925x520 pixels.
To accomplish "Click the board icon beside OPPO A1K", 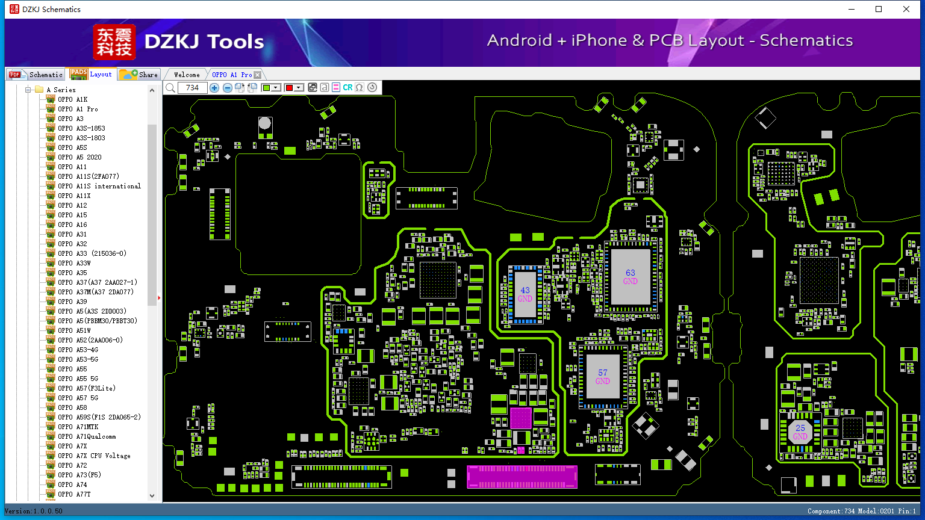I will click(x=51, y=99).
